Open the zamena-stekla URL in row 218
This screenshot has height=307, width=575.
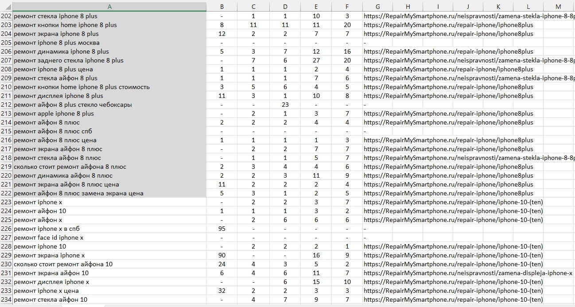coord(469,158)
